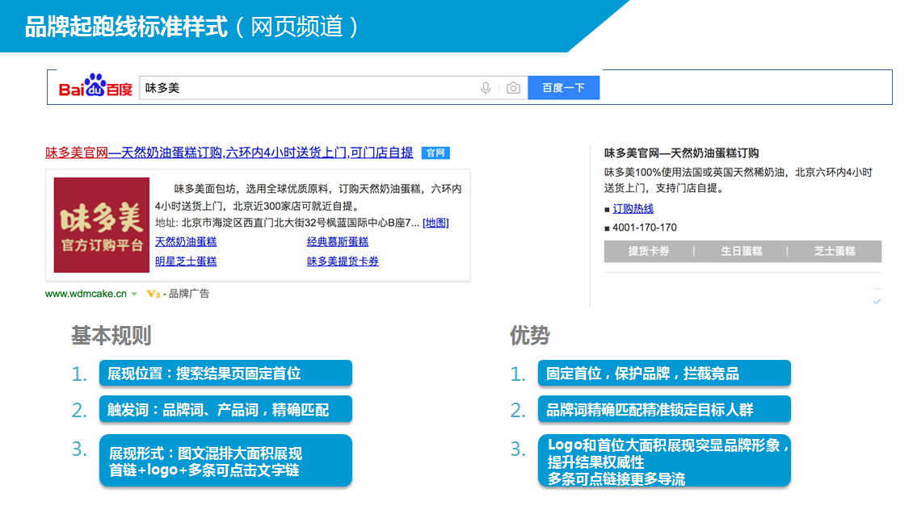
Task: Click the 品牌词精确匹配精准锁定目标人群 box
Action: click(x=664, y=409)
